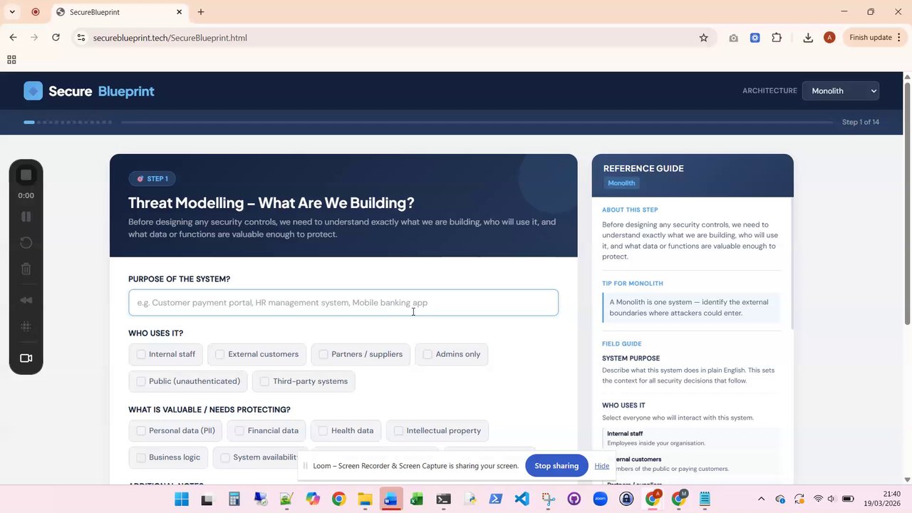Click the Loom restart recording icon
This screenshot has height=513, width=912.
tap(26, 243)
